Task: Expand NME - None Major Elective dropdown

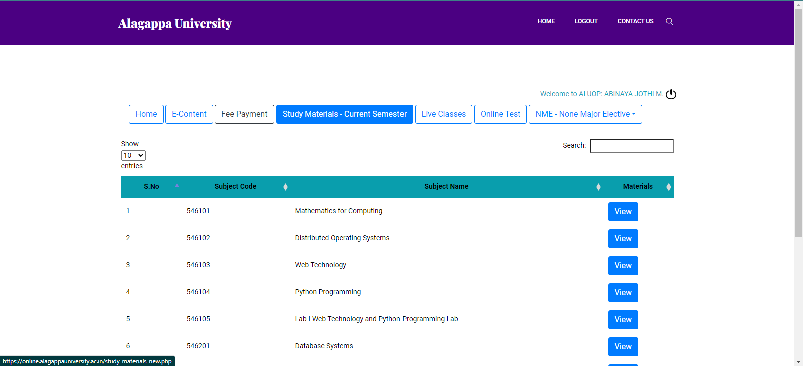Action: click(x=586, y=114)
